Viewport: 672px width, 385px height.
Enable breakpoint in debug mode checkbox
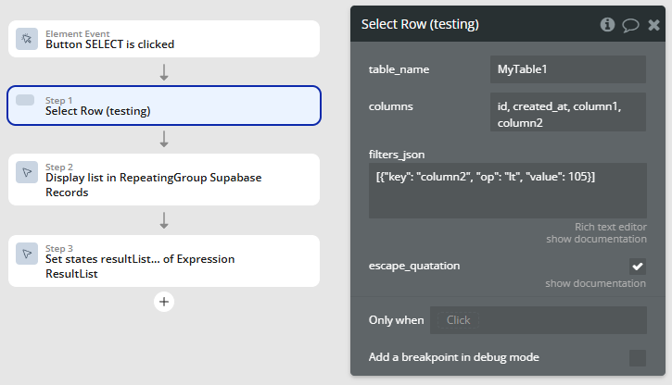[x=638, y=357]
